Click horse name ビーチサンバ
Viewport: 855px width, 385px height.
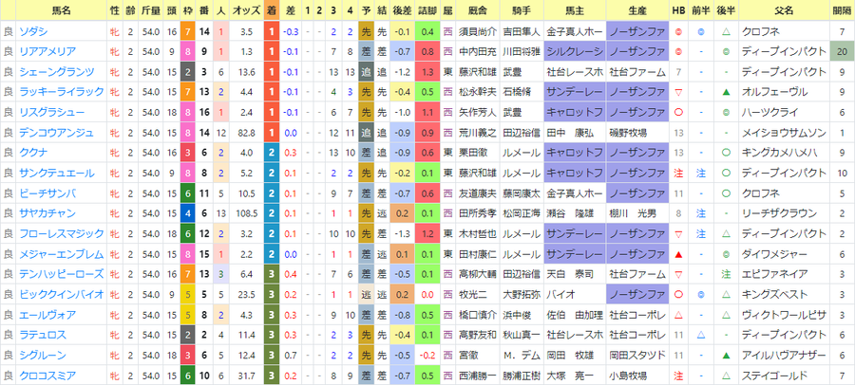[x=47, y=193]
